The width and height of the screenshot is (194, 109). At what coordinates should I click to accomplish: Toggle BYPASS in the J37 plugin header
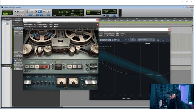[56, 25]
